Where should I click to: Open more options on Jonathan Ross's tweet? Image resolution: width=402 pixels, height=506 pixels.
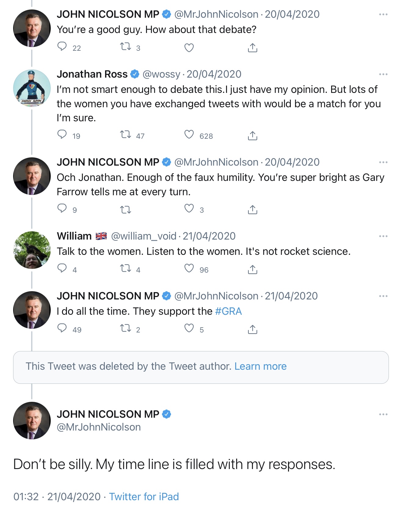[383, 74]
